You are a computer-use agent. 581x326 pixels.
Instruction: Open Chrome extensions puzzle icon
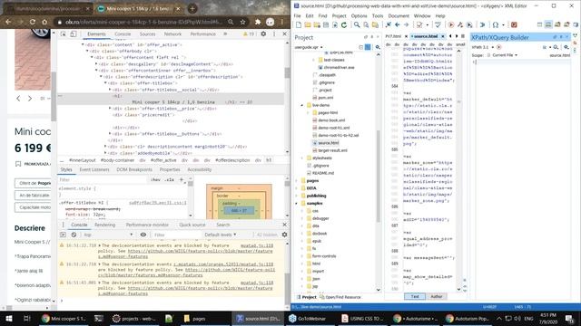(x=258, y=22)
